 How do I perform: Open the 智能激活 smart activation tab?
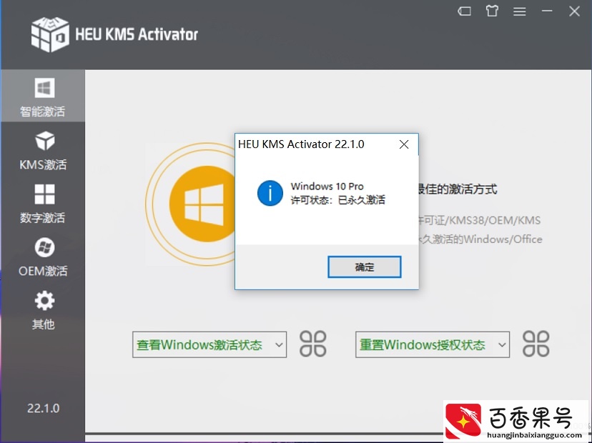43,96
